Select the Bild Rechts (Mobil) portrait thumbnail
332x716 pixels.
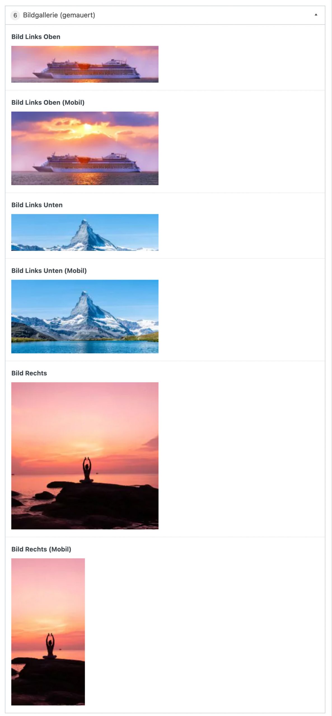(48, 632)
